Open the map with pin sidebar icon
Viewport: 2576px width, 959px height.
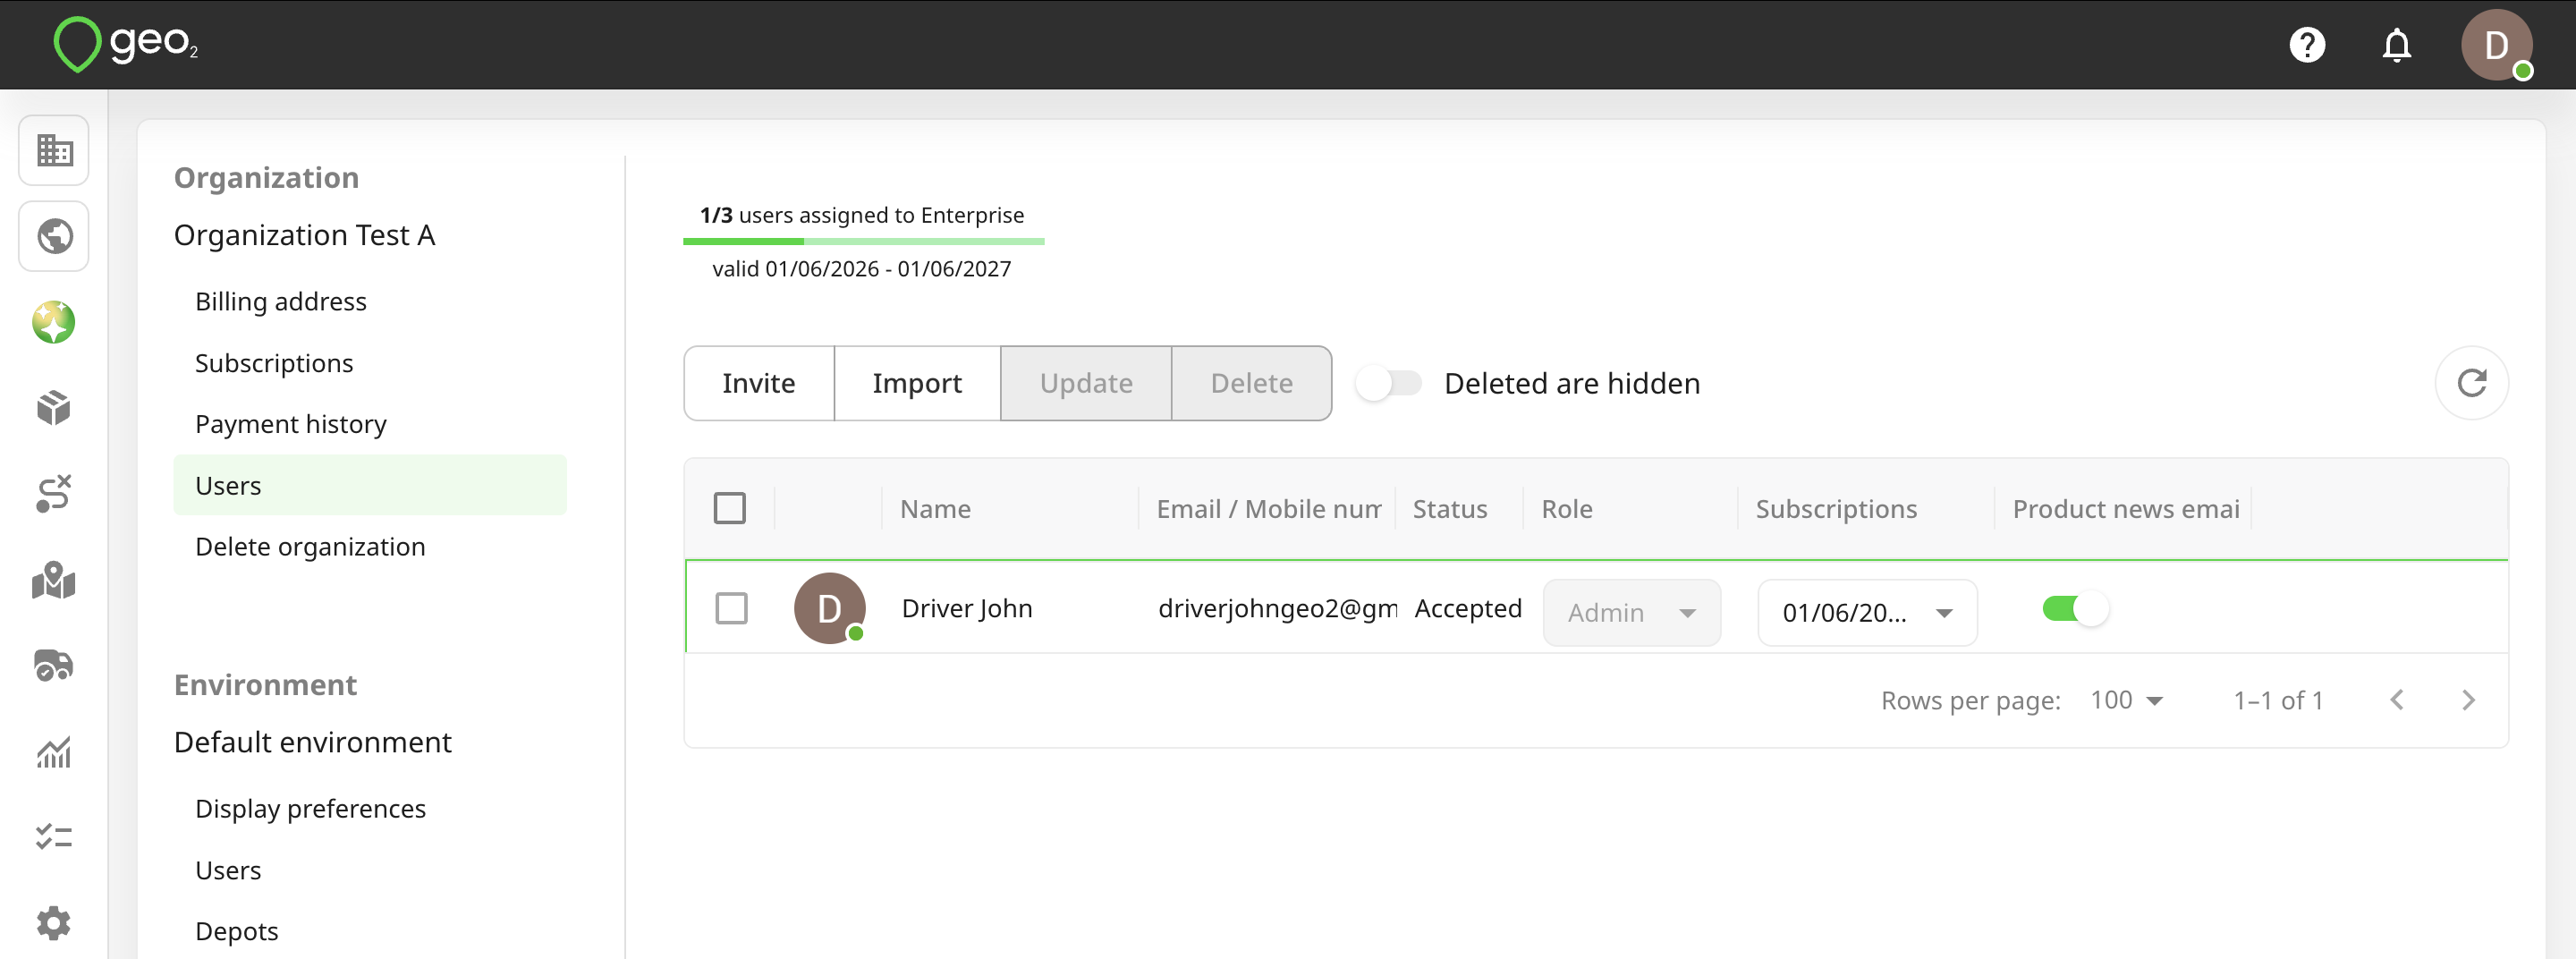(54, 580)
